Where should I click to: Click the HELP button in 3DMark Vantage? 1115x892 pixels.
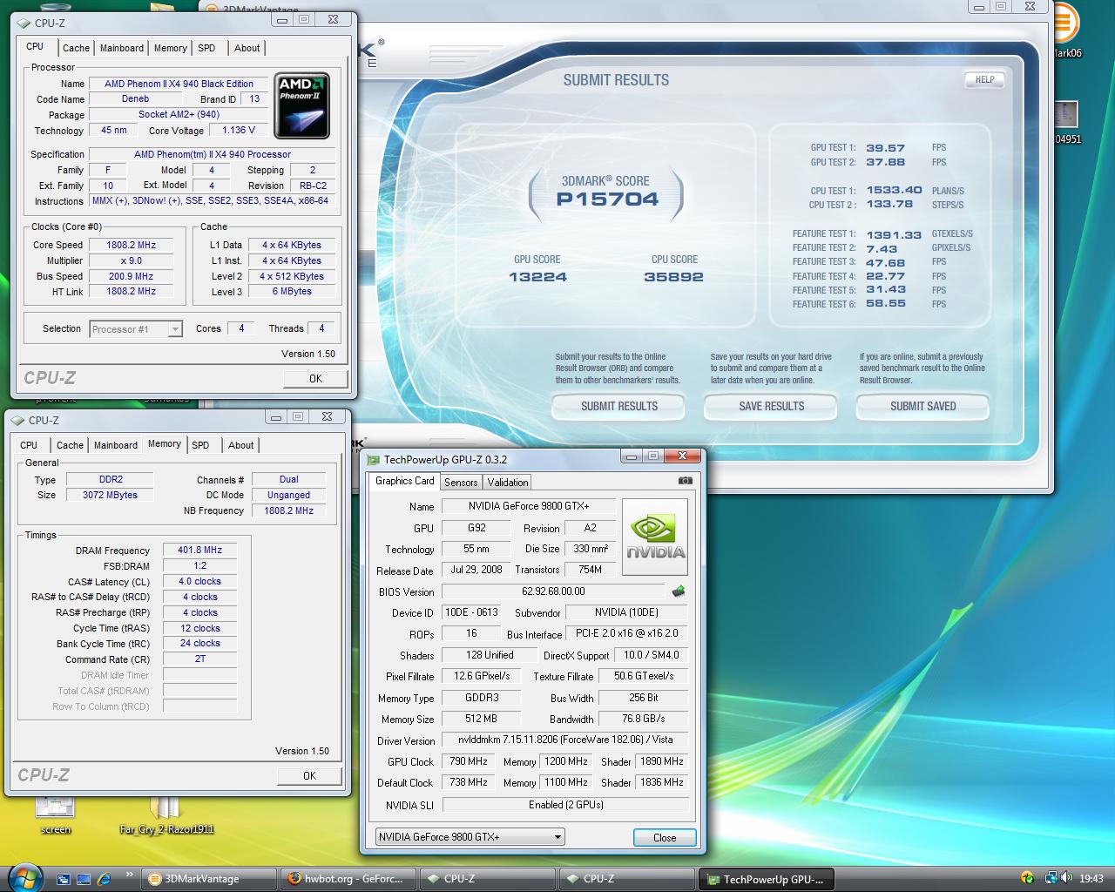tap(984, 79)
